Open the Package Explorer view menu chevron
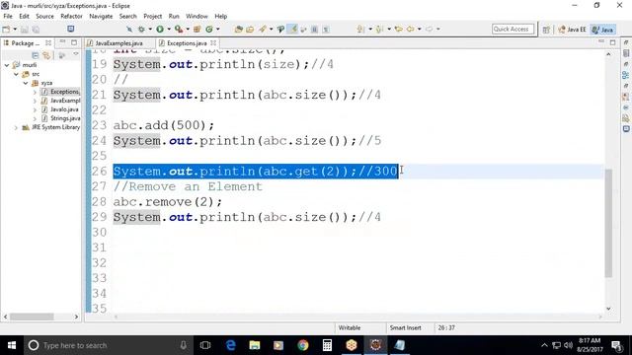632x355 pixels. (x=75, y=54)
